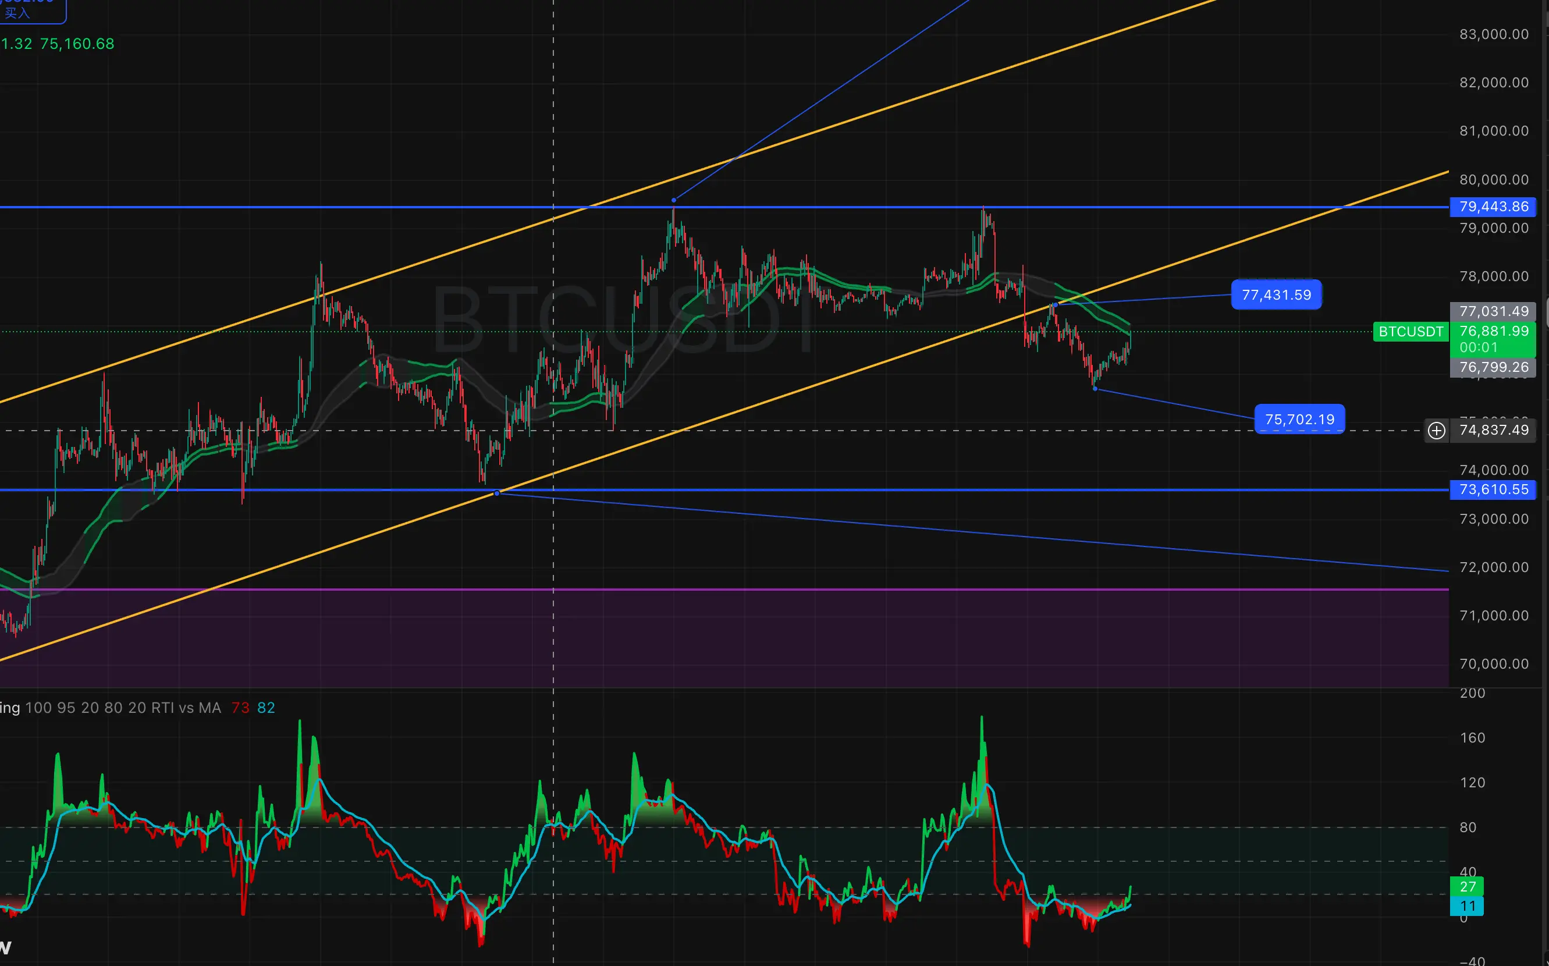This screenshot has height=966, width=1549.
Task: Click the cyan 82 indicator legend value
Action: click(266, 708)
